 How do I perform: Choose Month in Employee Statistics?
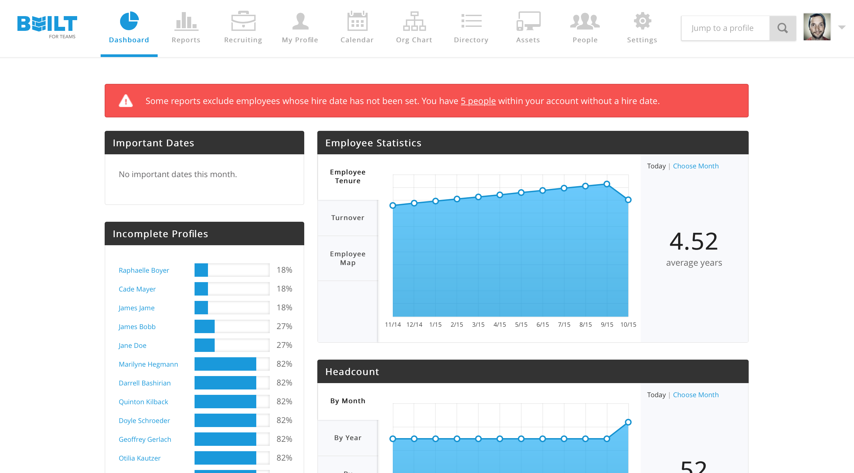696,166
